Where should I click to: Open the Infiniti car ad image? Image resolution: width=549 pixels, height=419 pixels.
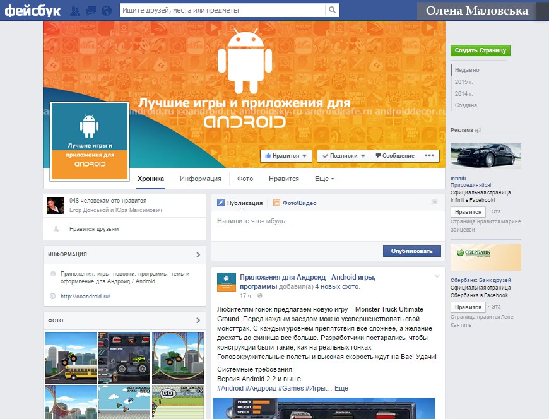pos(486,156)
